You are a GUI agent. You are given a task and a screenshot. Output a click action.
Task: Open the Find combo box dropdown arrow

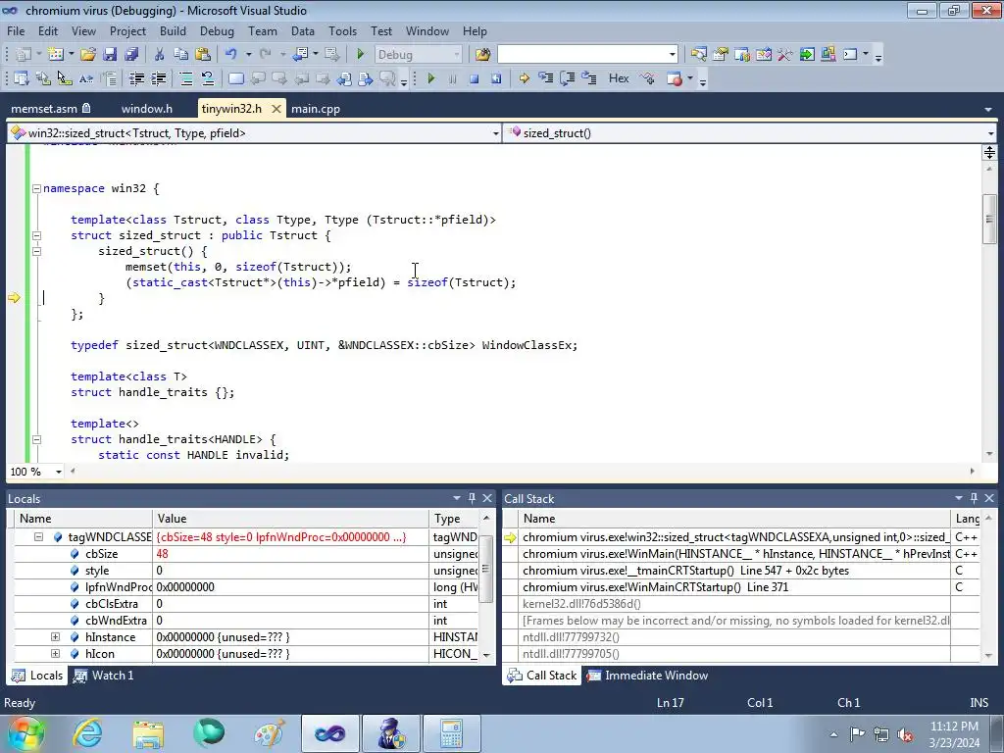coord(673,55)
